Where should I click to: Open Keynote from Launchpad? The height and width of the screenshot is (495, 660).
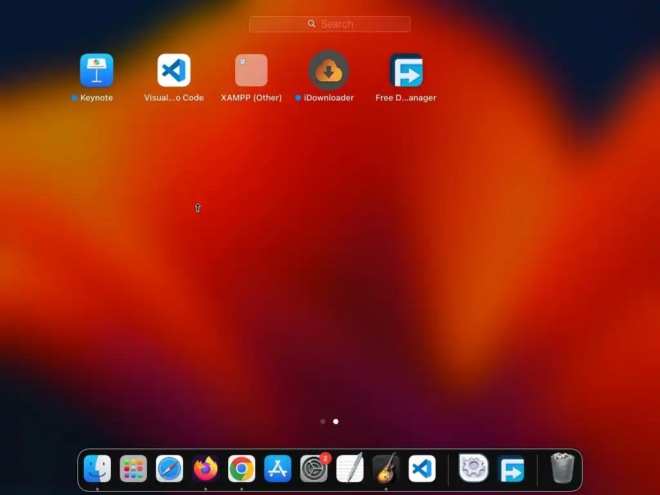point(97,70)
